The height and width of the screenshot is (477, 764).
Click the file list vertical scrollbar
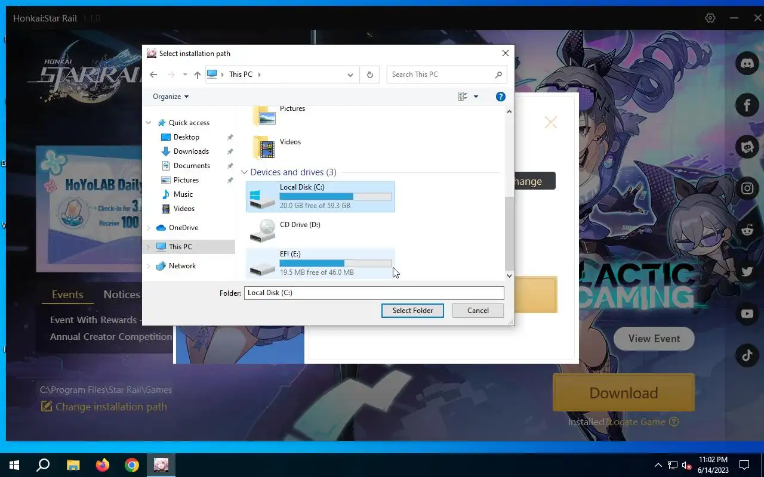(509, 234)
